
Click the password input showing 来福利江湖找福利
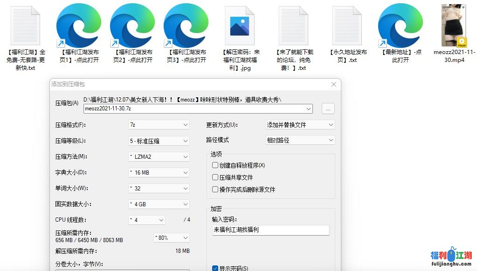pyautogui.click(x=270, y=230)
